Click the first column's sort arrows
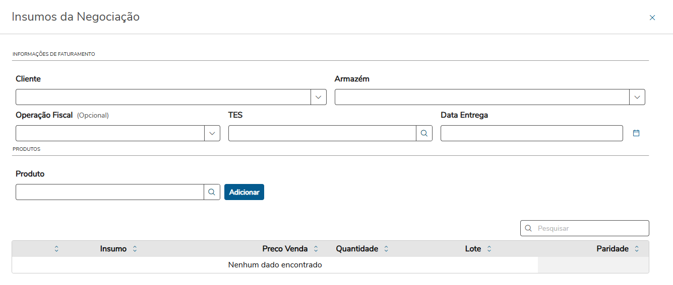This screenshot has height=285, width=673. pyautogui.click(x=56, y=249)
